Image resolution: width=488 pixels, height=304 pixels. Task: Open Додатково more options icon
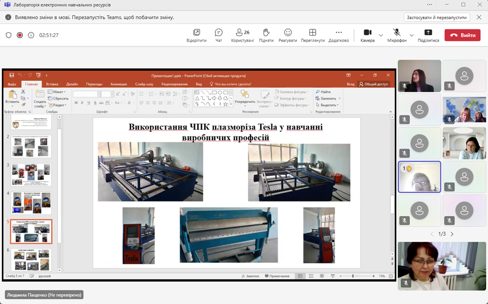tap(339, 33)
